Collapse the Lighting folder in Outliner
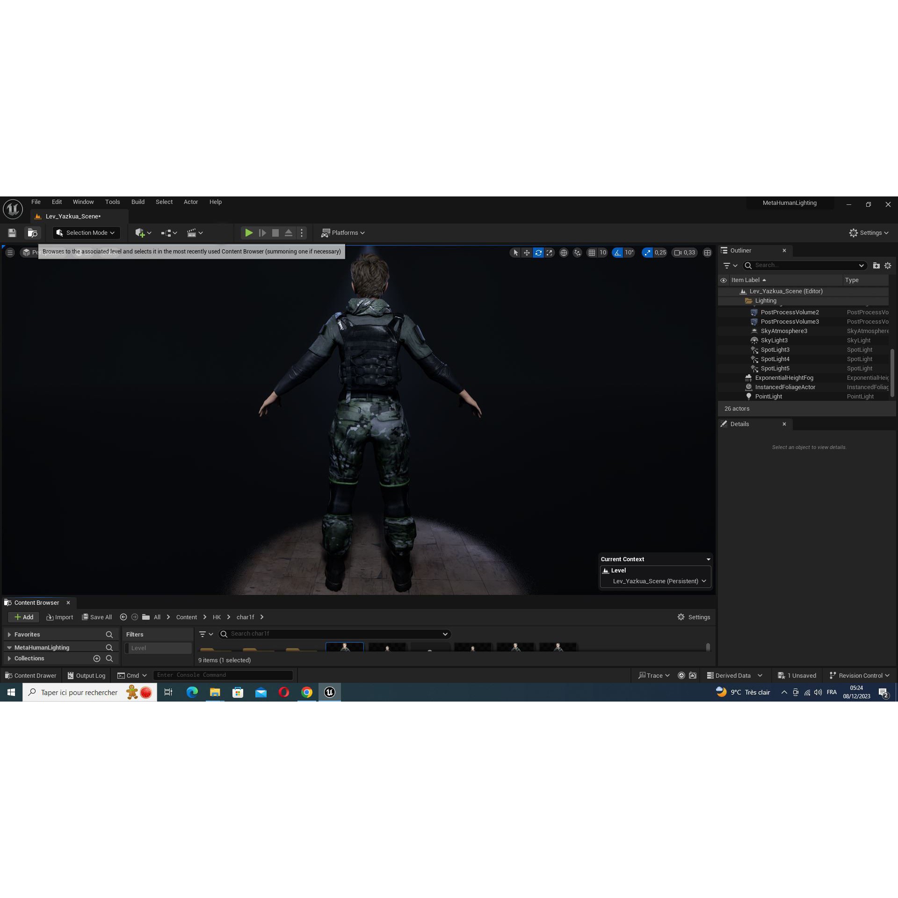Image resolution: width=898 pixels, height=898 pixels. tap(749, 301)
